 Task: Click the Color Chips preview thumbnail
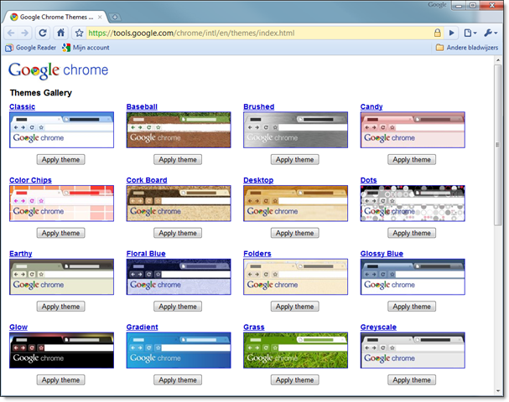tap(62, 204)
